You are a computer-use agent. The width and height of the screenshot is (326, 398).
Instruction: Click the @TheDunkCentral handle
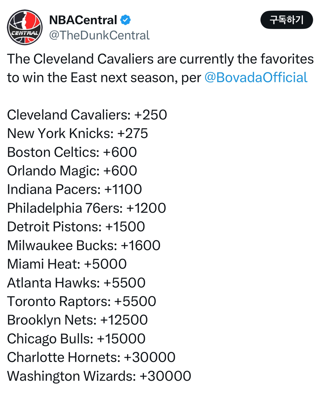pos(99,35)
